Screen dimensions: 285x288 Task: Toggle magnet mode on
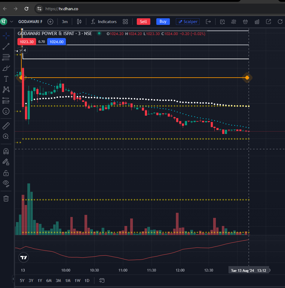click(x=6, y=151)
